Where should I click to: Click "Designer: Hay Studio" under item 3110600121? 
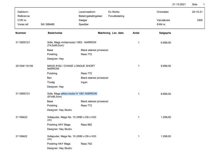tap(59, 110)
